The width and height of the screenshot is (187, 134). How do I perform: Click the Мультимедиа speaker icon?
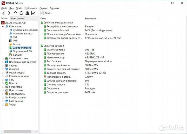tap(7, 73)
